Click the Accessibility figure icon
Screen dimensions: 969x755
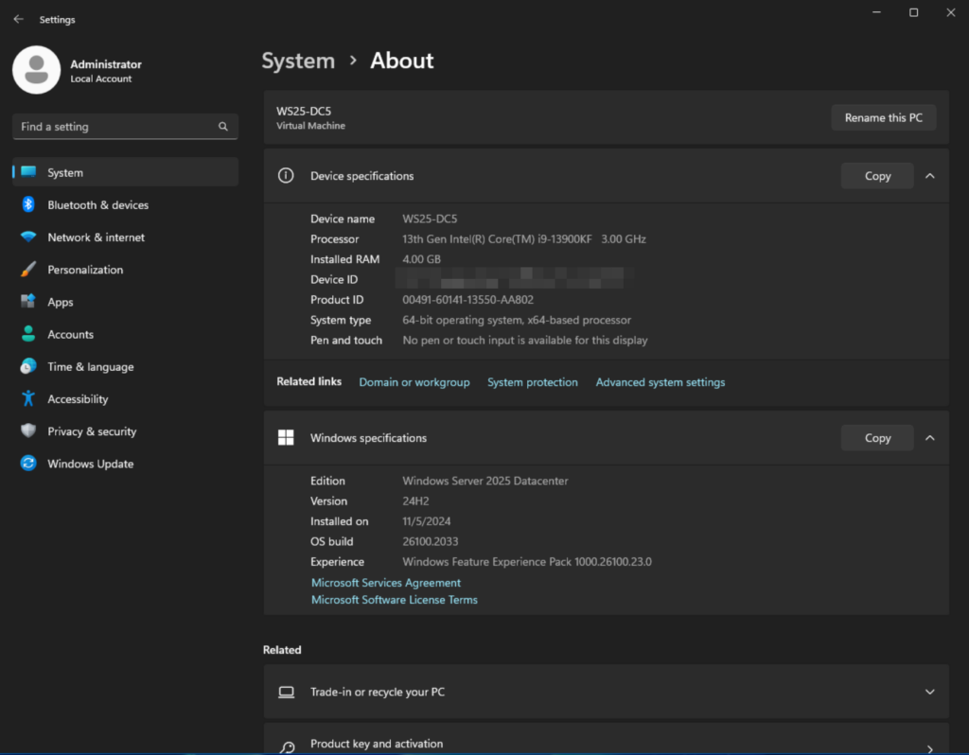(x=28, y=398)
